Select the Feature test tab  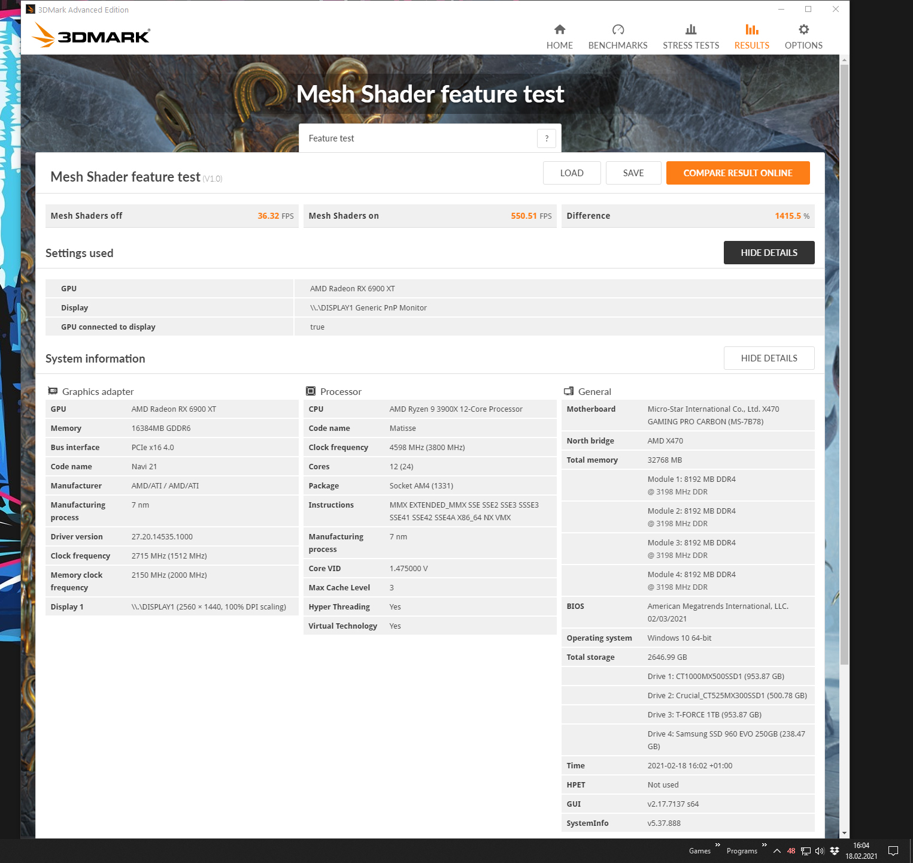click(x=331, y=138)
